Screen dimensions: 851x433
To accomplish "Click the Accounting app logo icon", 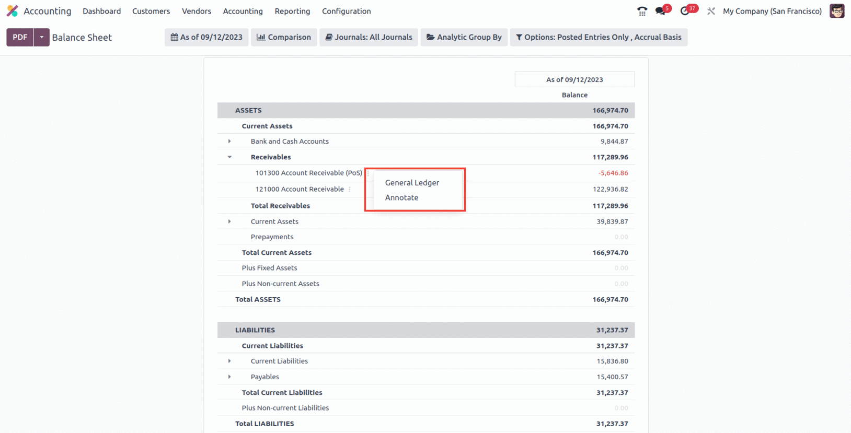I will click(12, 11).
